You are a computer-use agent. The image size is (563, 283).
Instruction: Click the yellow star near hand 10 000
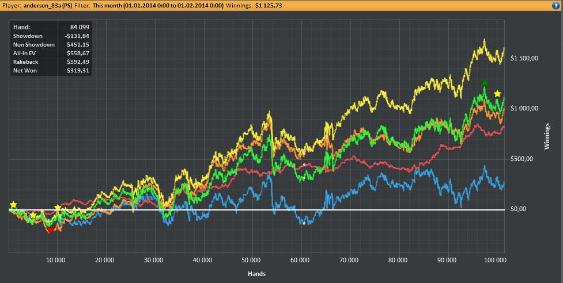click(x=58, y=208)
